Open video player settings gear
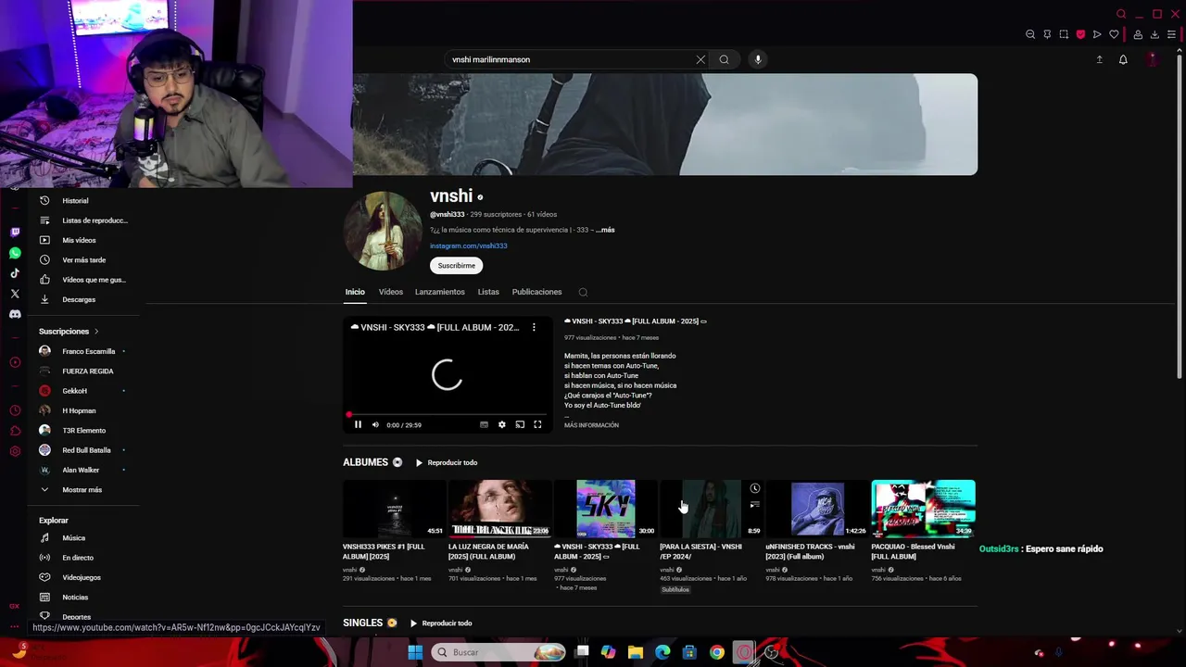The height and width of the screenshot is (667, 1186). (502, 424)
